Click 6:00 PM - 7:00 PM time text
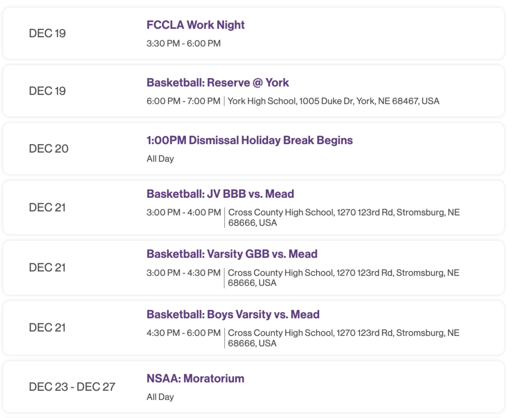512x418 pixels. click(183, 101)
